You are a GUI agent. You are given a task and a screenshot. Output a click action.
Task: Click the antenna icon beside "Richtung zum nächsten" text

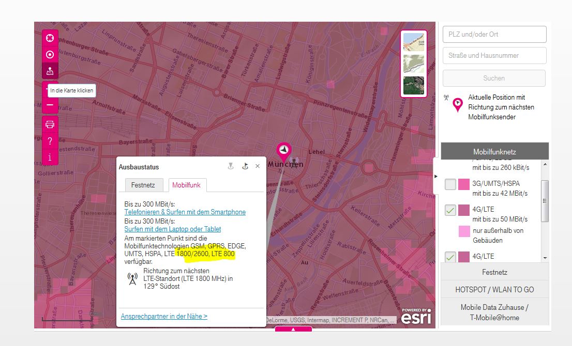132,279
